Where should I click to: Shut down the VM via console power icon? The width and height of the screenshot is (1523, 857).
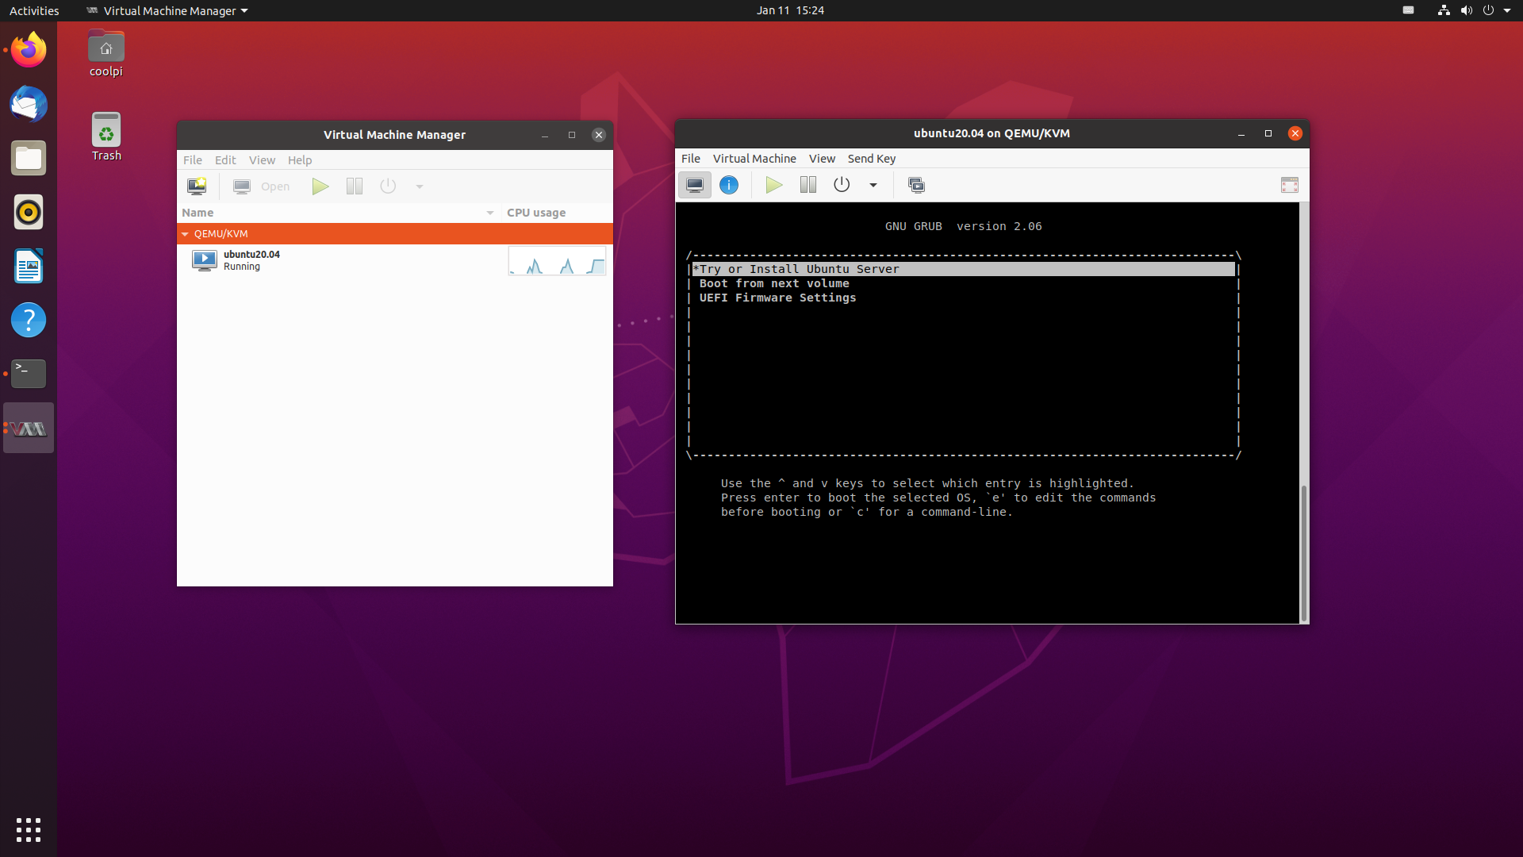pos(842,185)
